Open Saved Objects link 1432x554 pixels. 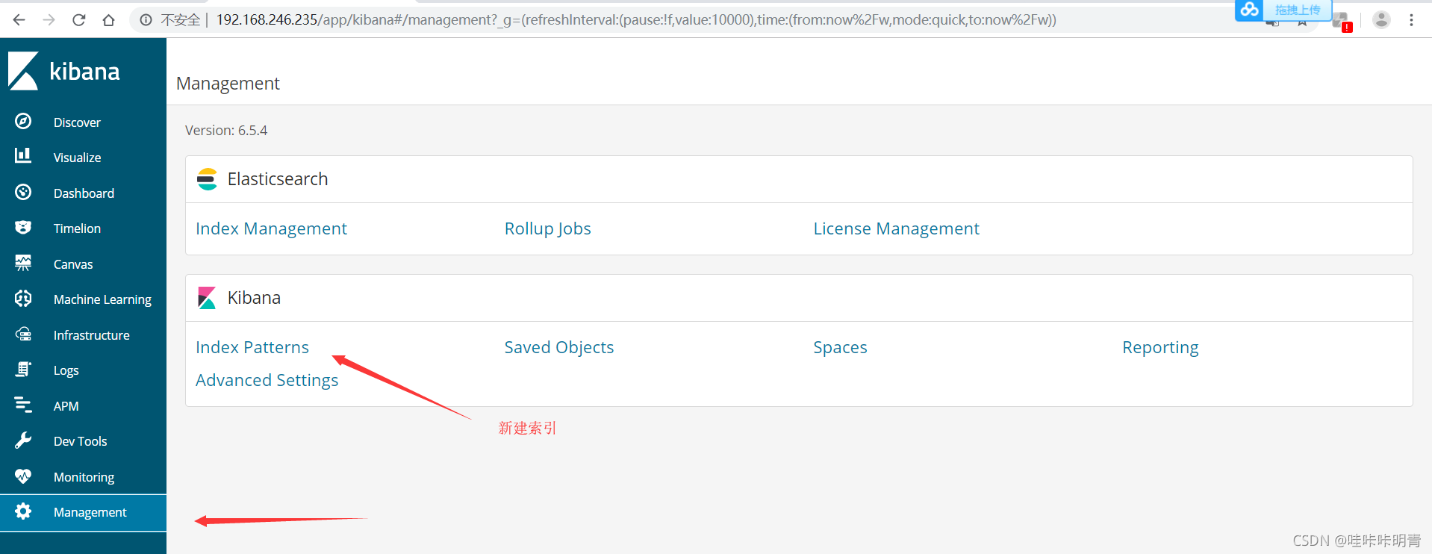[x=559, y=347]
